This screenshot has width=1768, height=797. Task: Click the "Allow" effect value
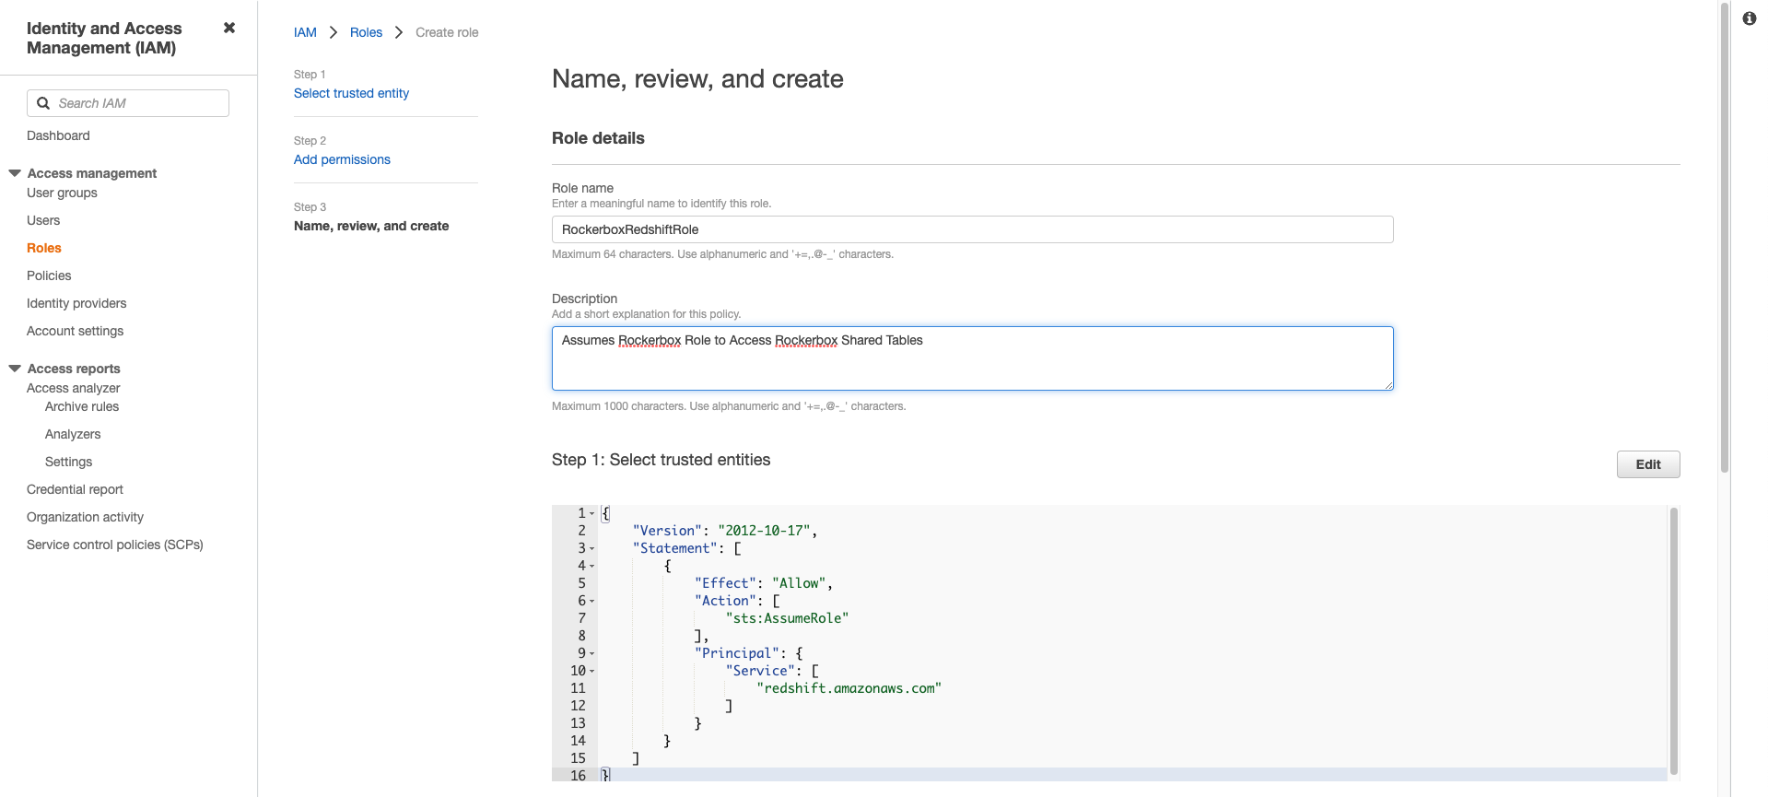[799, 583]
